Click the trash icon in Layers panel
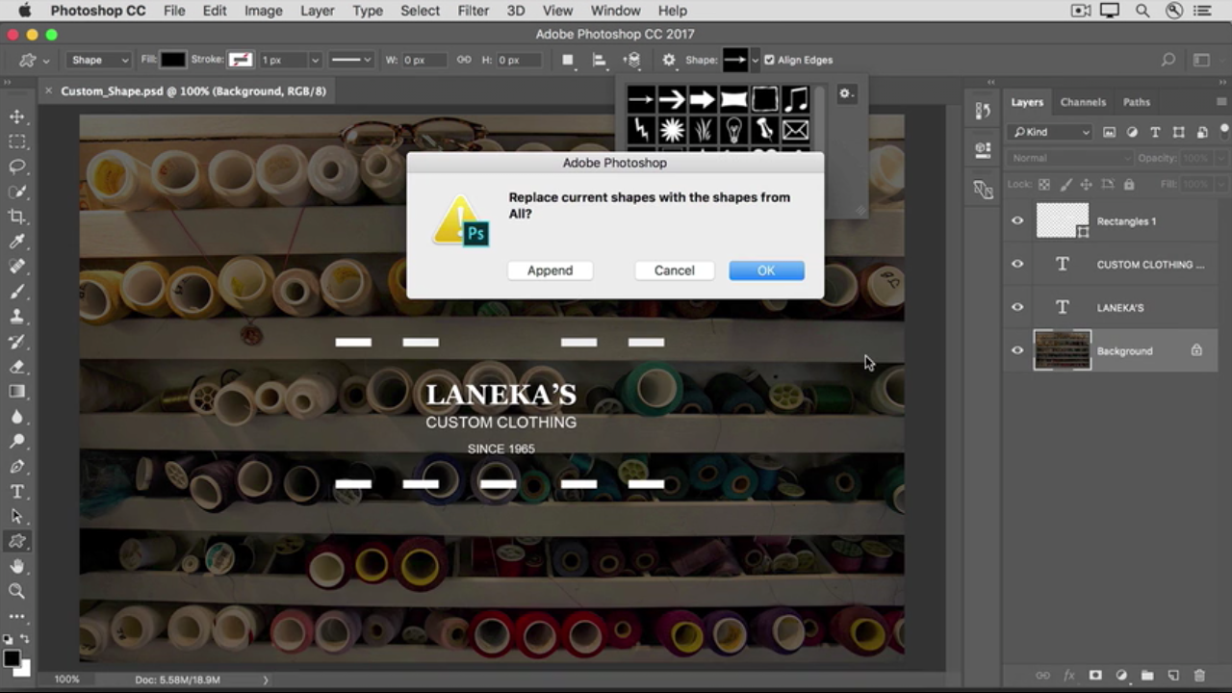 pyautogui.click(x=1199, y=677)
